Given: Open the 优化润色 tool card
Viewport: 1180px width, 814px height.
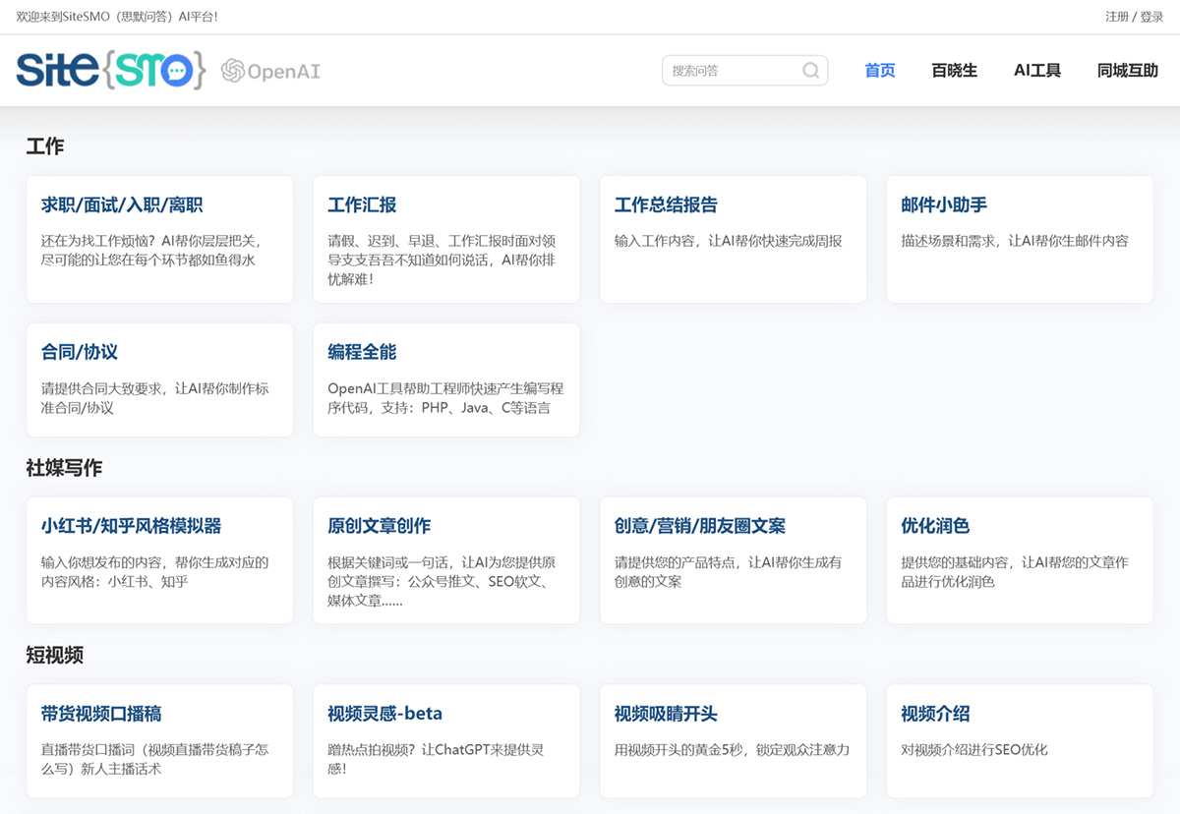Looking at the screenshot, I should click(1019, 560).
